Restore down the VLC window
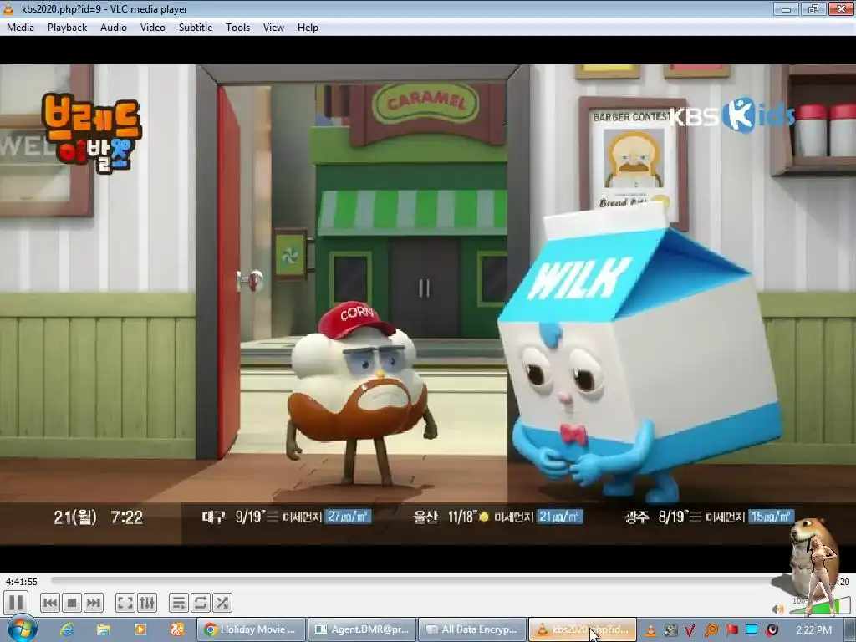 (x=813, y=8)
